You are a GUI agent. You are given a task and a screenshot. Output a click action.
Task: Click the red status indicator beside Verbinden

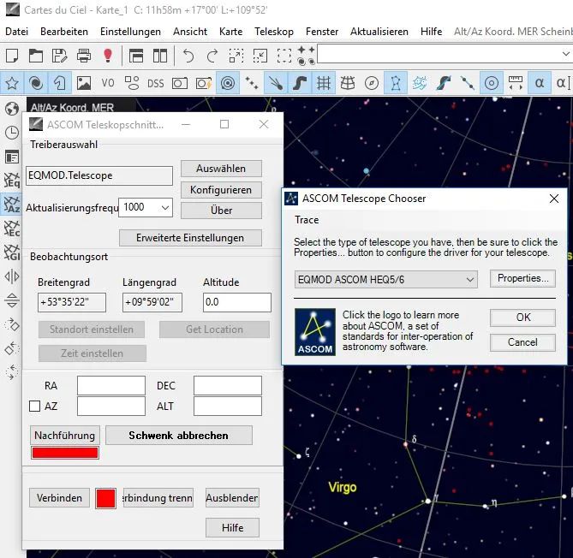[105, 498]
